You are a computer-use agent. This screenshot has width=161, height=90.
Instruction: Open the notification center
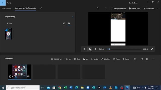[x=157, y=88]
